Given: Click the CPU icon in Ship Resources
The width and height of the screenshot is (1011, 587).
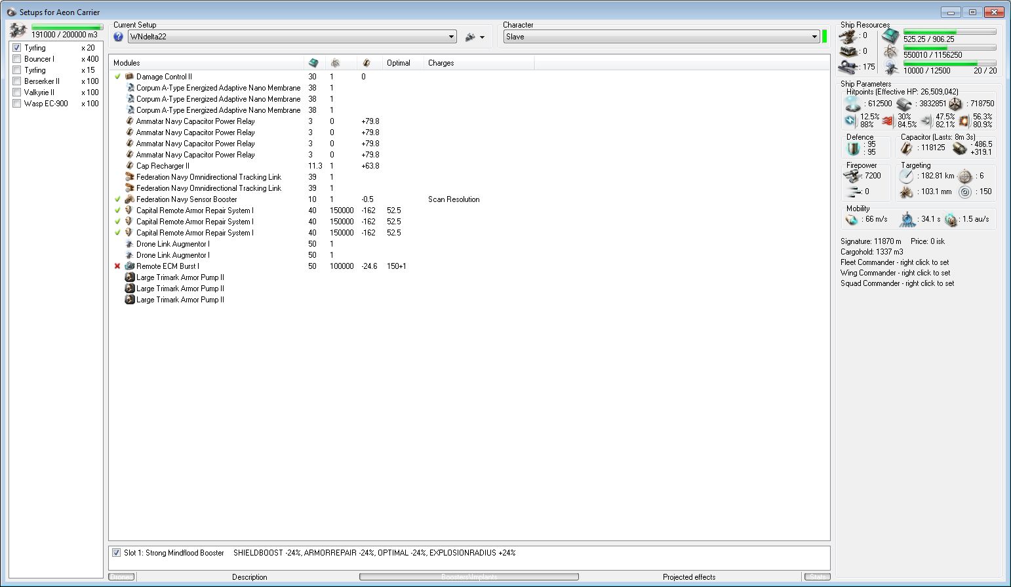Looking at the screenshot, I should (x=890, y=36).
